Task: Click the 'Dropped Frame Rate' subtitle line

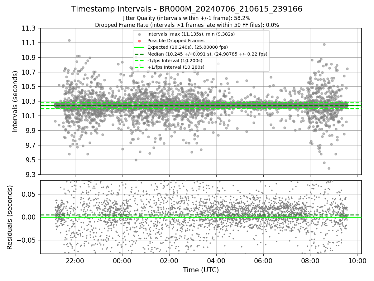Action: coord(187,25)
